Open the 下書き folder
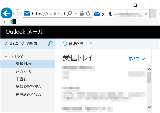Viewport: 160px width, 113px height. click(21, 79)
